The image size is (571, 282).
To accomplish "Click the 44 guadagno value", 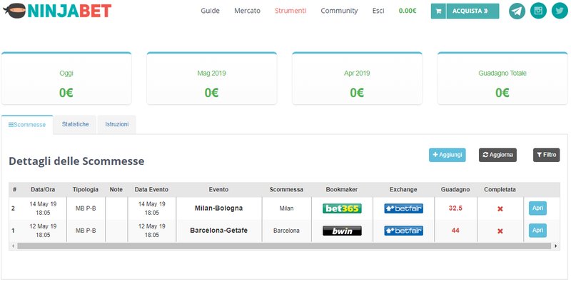I will (455, 231).
